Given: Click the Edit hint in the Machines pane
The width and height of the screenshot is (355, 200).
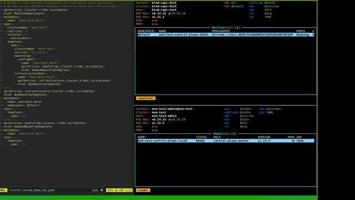Looking at the screenshot, I should 268,10.
